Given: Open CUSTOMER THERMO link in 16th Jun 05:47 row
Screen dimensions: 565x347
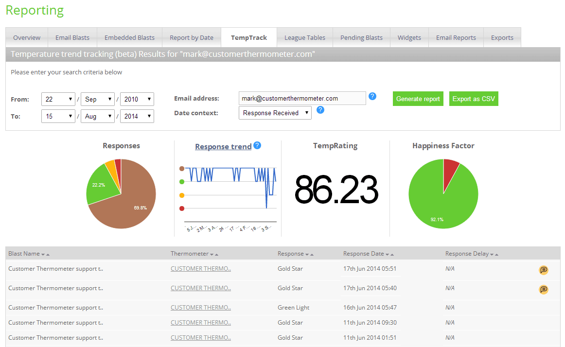Looking at the screenshot, I should click(x=201, y=307).
